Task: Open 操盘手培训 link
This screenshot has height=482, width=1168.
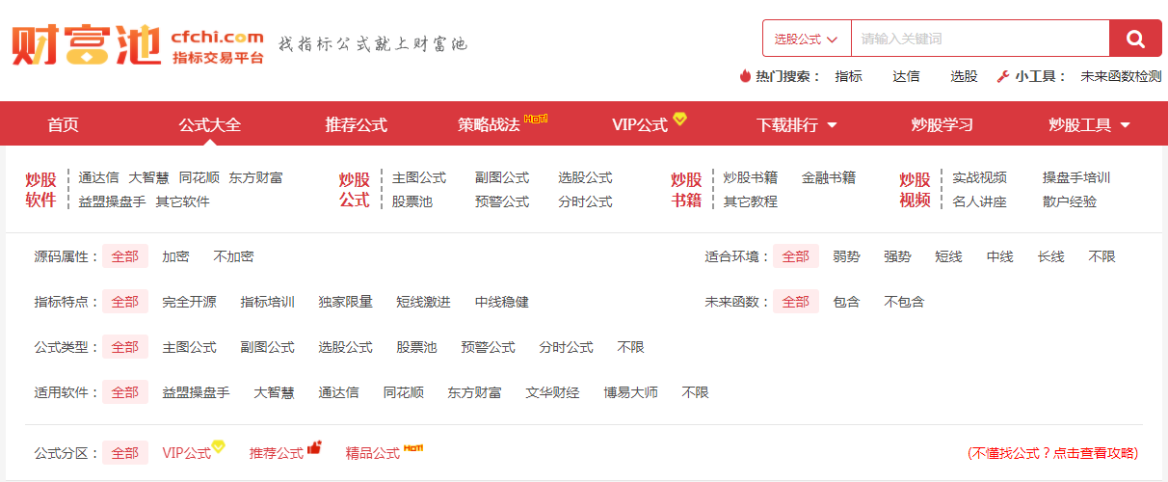Action: click(1076, 177)
